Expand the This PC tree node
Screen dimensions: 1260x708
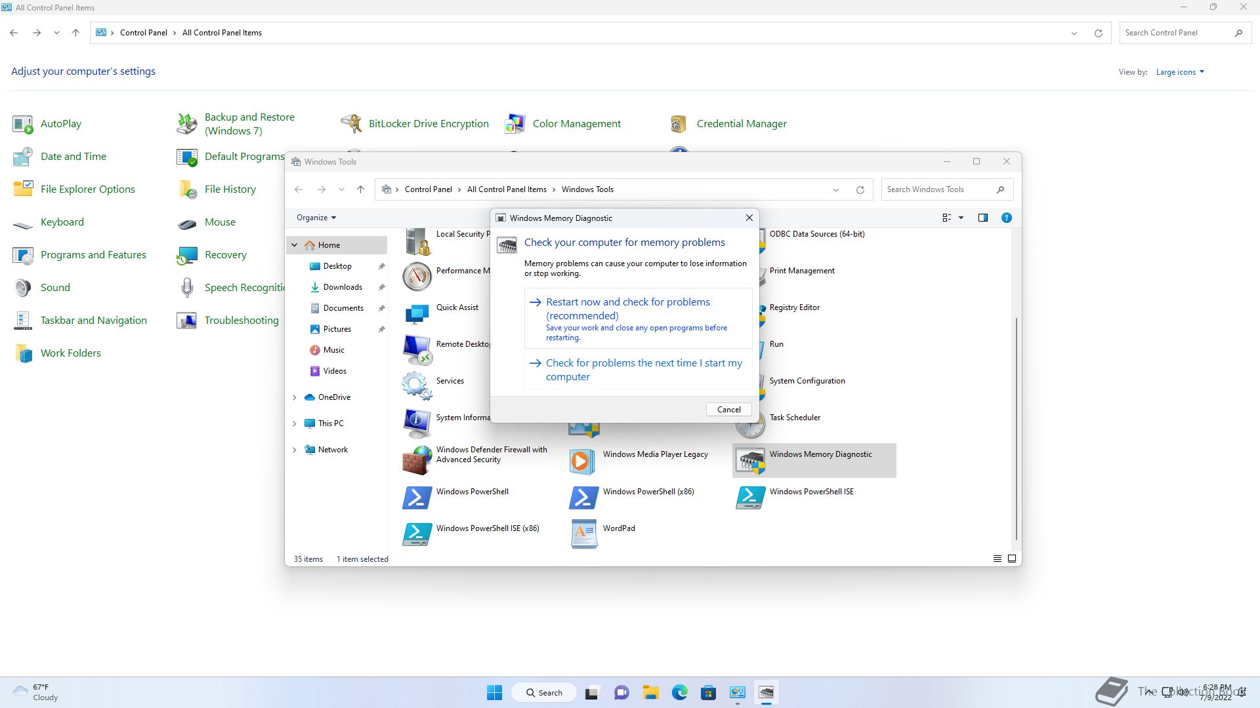pos(295,423)
